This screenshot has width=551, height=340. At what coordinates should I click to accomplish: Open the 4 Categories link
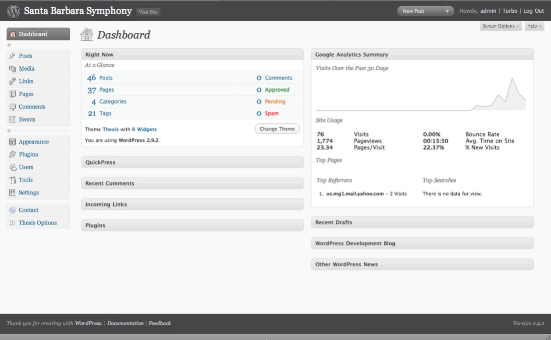(x=109, y=102)
